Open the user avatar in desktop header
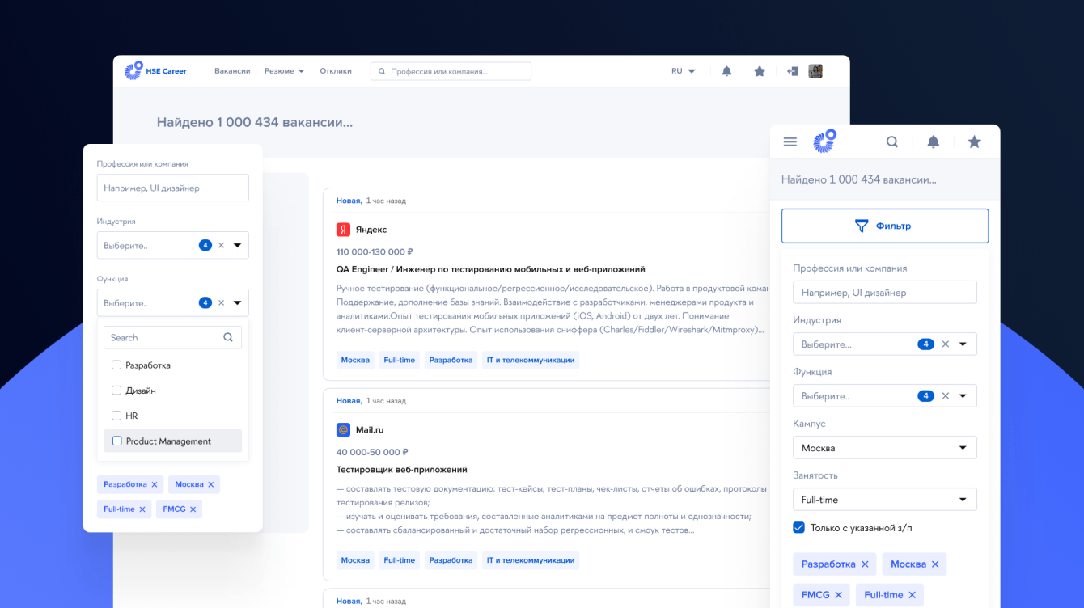This screenshot has width=1084, height=608. pos(815,71)
